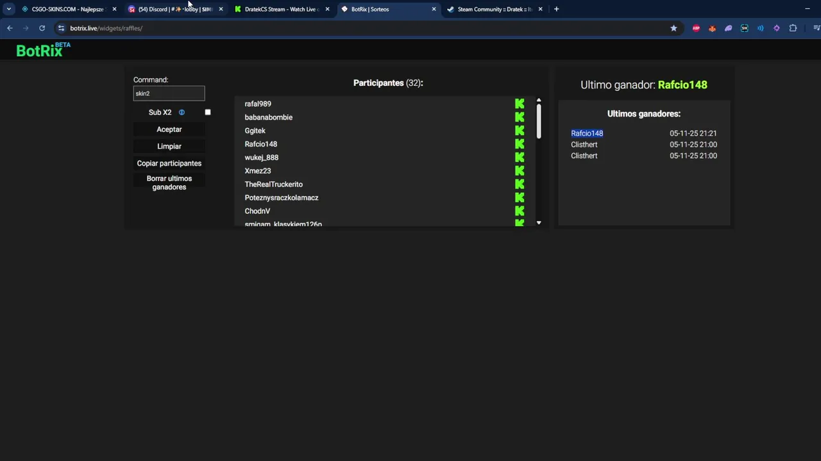Open the media control playlist icon
Viewport: 821px width, 461px height.
coord(817,28)
